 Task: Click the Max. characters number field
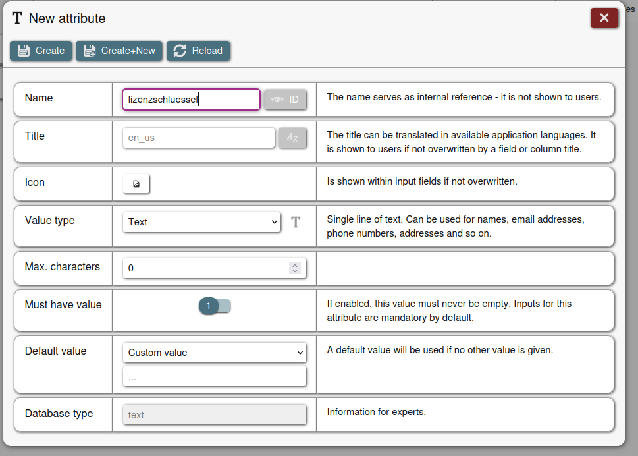pyautogui.click(x=205, y=268)
